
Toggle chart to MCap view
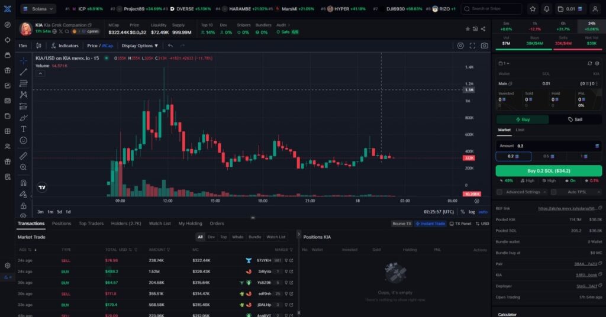pos(108,46)
